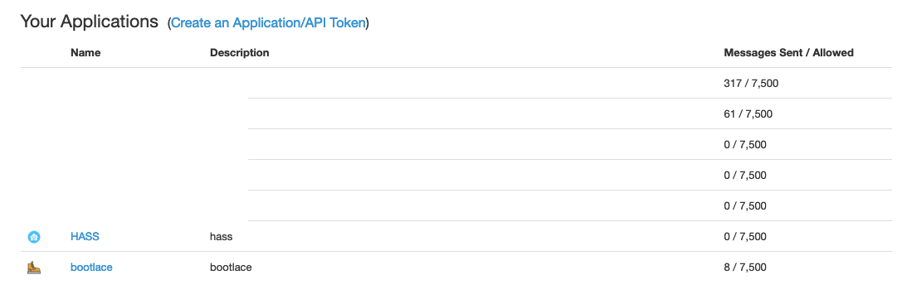902x299 pixels.
Task: Click the Name column header
Action: 85,53
